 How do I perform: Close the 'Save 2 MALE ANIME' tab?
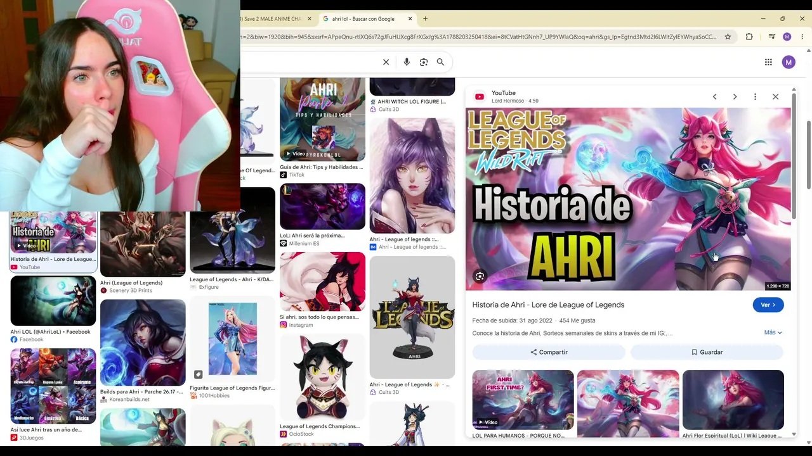310,19
